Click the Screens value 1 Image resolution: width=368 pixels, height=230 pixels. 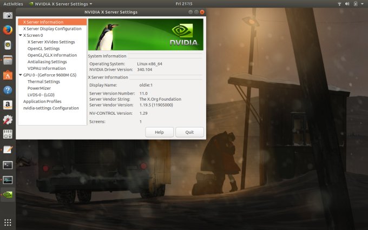(141, 122)
